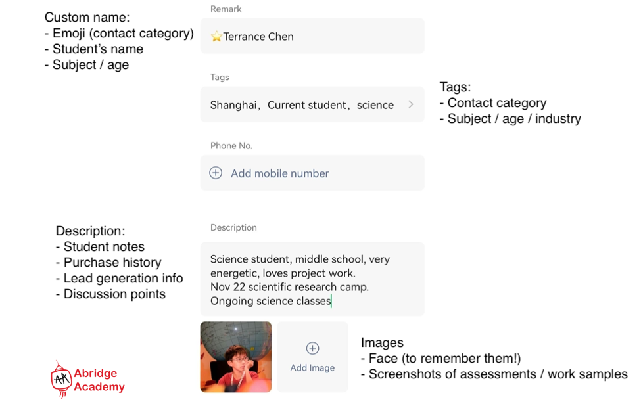Click the Description field label

[x=233, y=227]
